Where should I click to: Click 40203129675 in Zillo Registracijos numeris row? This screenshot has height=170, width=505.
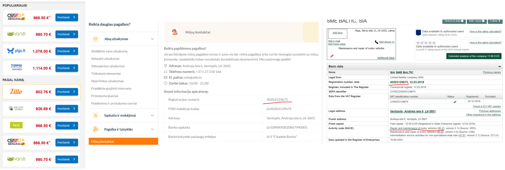coord(277,100)
